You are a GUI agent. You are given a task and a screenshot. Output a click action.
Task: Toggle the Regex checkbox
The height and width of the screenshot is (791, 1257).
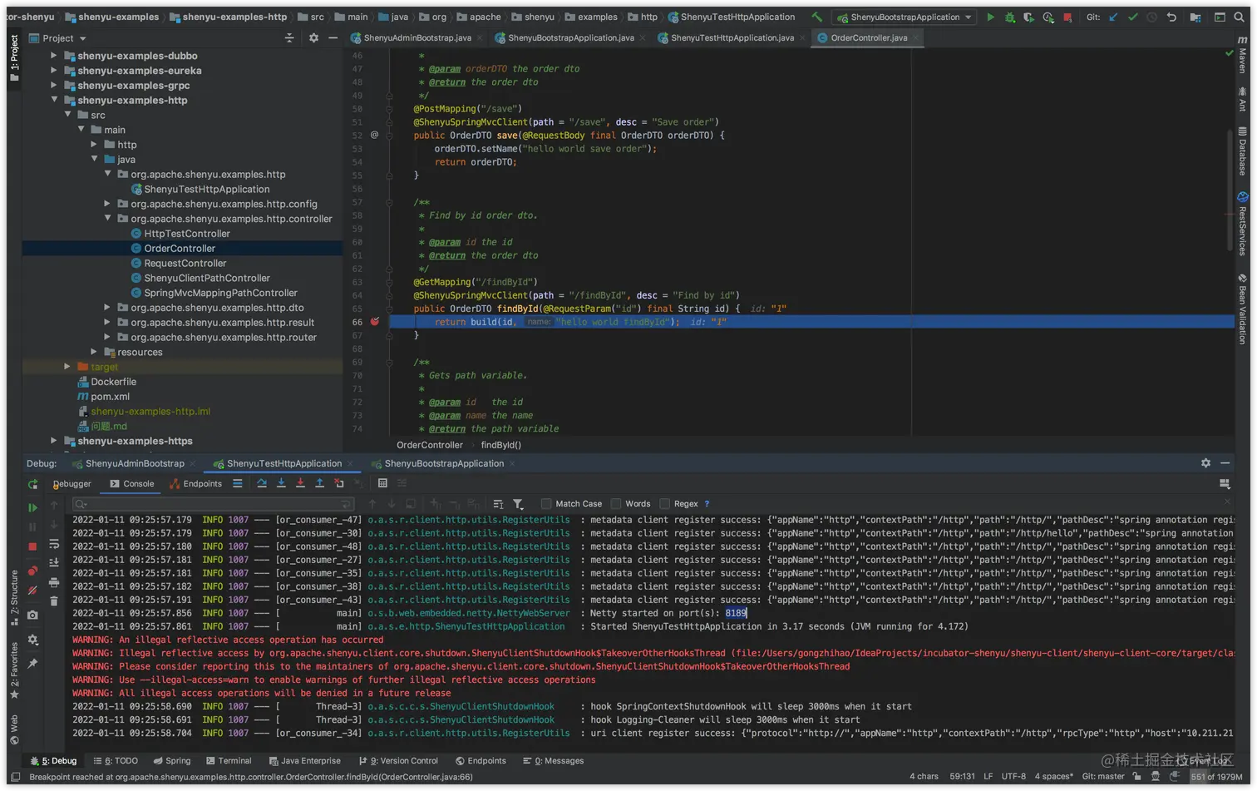coord(664,503)
